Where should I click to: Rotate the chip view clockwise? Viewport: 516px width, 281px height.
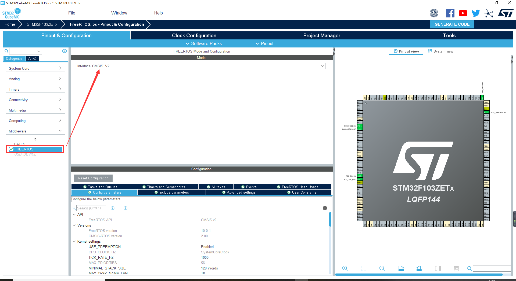(x=401, y=268)
